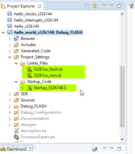Image resolution: width=135 pixels, height=154 pixels.
Task: Click Collapse All icon in Project Explorer
Action: (87, 6)
